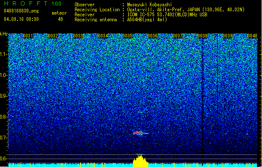Click the 0.9 kHz axis label

pos(3,96)
